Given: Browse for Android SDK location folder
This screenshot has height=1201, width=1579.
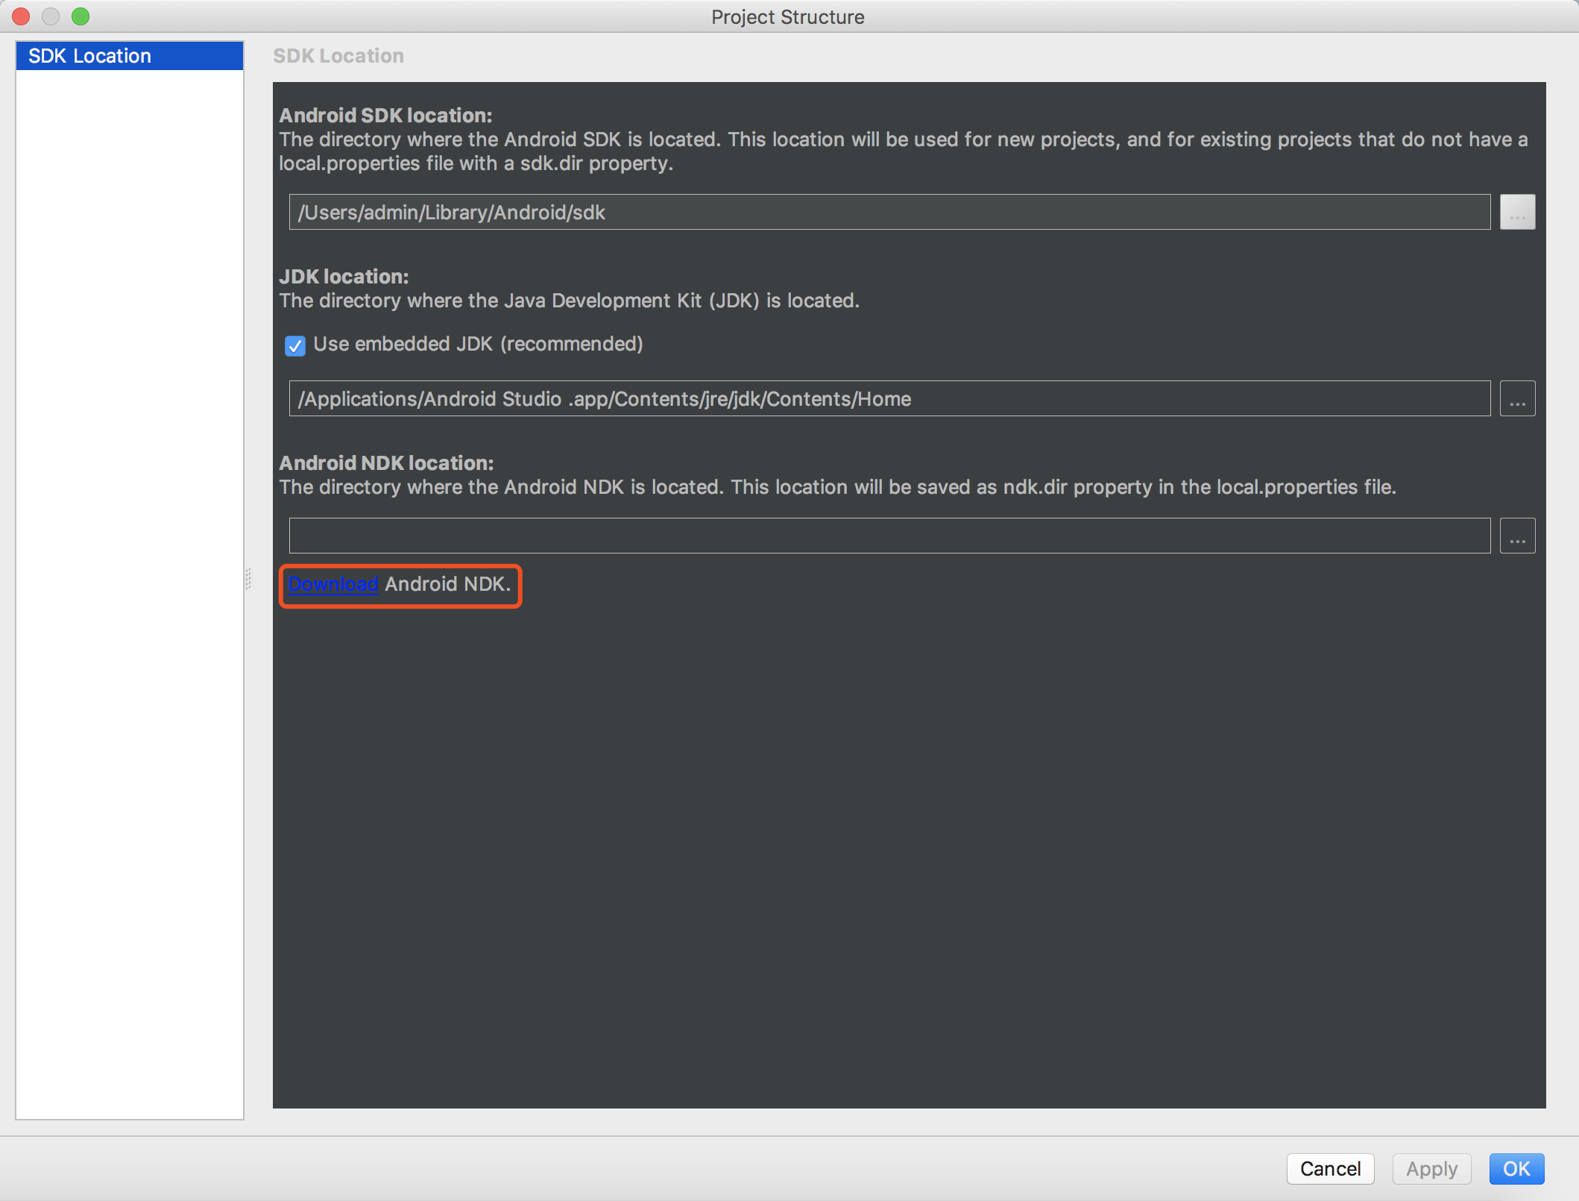Looking at the screenshot, I should 1517,213.
